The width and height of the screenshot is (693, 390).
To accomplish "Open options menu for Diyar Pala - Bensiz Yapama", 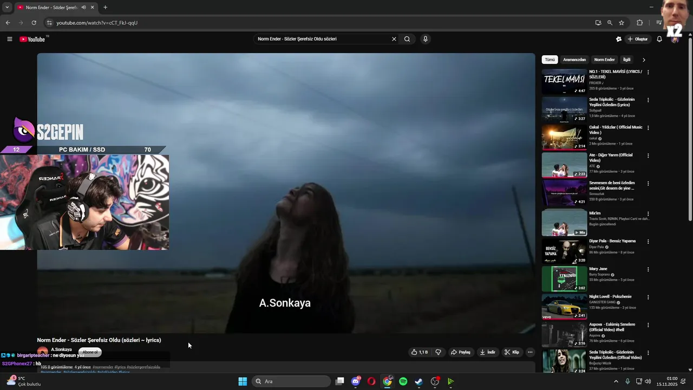I will [648, 241].
